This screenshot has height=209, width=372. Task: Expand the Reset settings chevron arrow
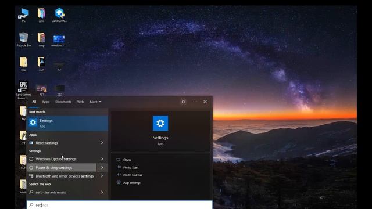(102, 143)
